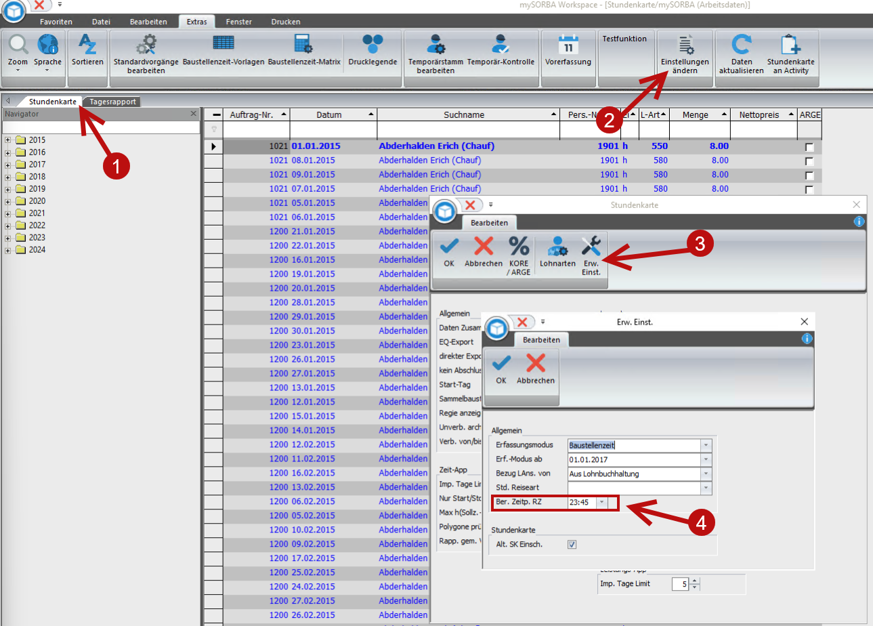Open the Bearbeiten ribbon tab in main window
The height and width of the screenshot is (626, 873).
[x=148, y=22]
